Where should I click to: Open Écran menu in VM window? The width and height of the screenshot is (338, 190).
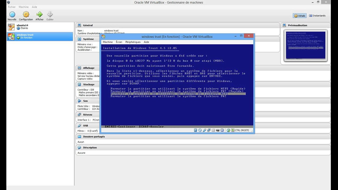point(119,42)
